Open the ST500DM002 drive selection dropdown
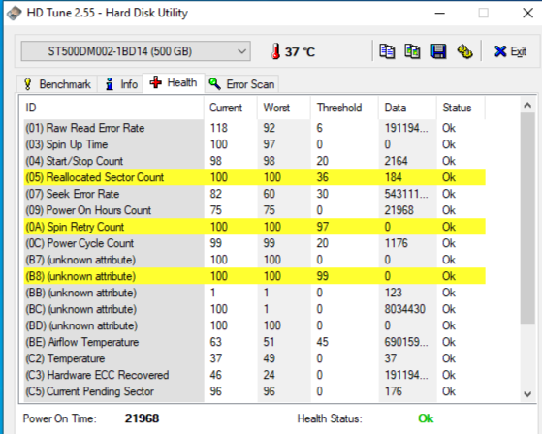Image resolution: width=542 pixels, height=434 pixels. coord(136,51)
